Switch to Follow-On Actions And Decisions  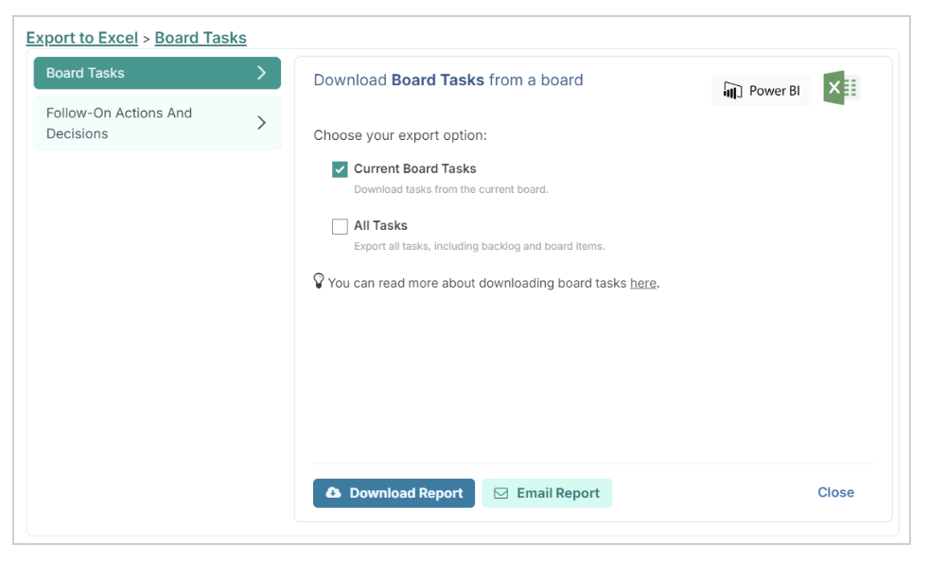pyautogui.click(x=157, y=123)
